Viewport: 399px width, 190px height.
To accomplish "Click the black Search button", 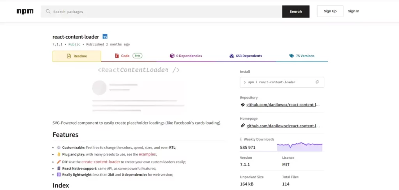I will point(296,11).
